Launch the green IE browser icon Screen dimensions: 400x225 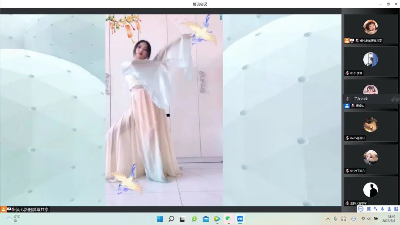(194, 219)
